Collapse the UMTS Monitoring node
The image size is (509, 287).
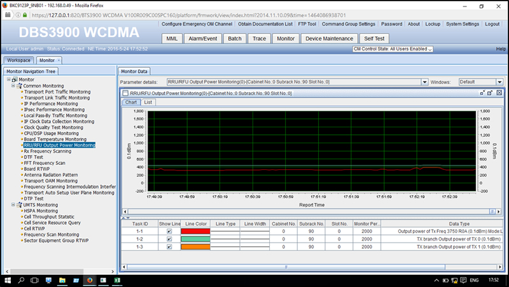[13, 205]
